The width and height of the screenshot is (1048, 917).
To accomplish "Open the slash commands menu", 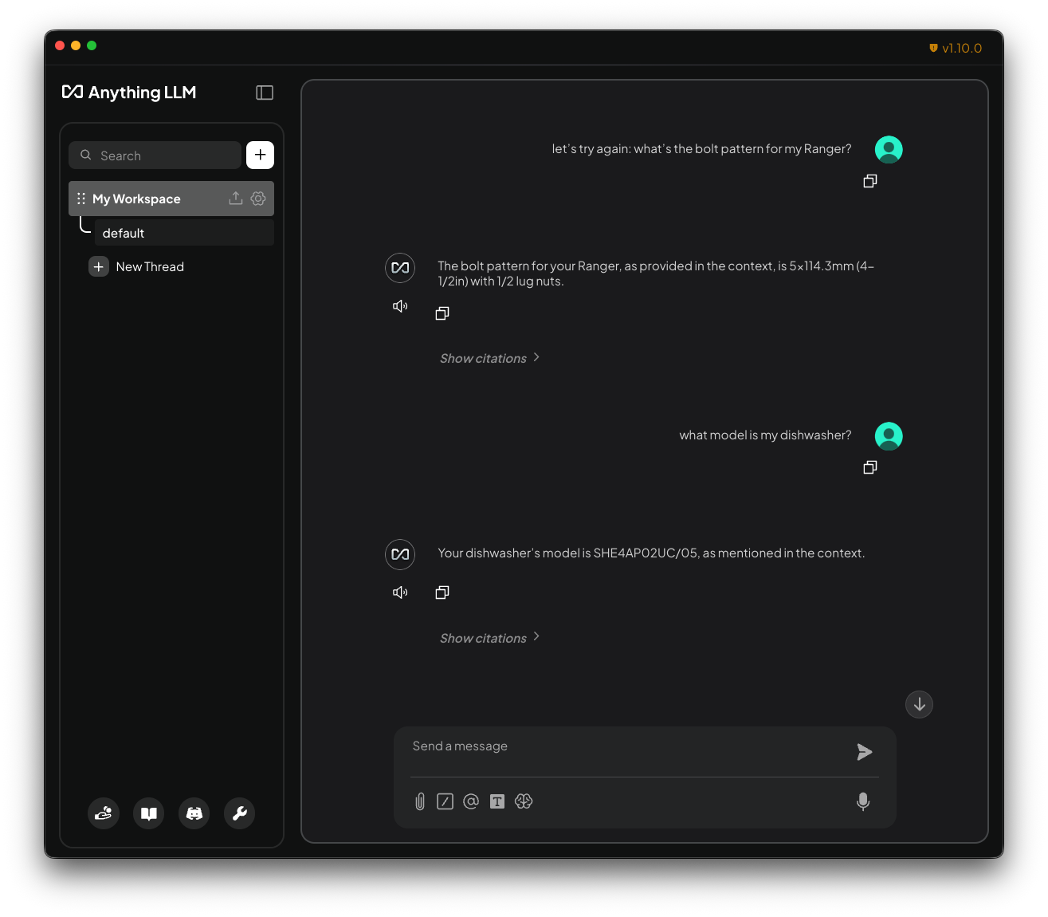I will click(445, 801).
